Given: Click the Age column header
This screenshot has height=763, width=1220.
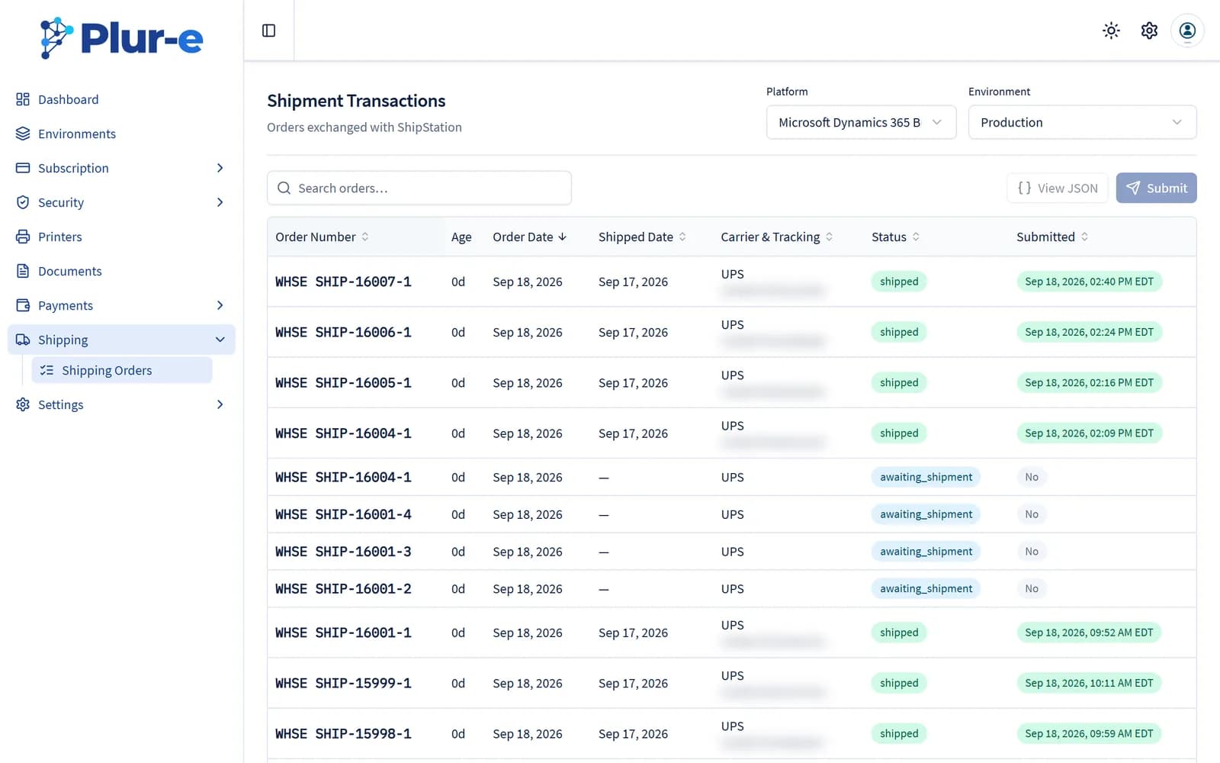Looking at the screenshot, I should [461, 237].
